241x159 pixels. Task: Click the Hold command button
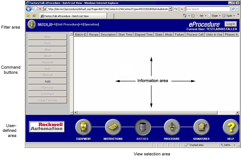tap(48, 43)
